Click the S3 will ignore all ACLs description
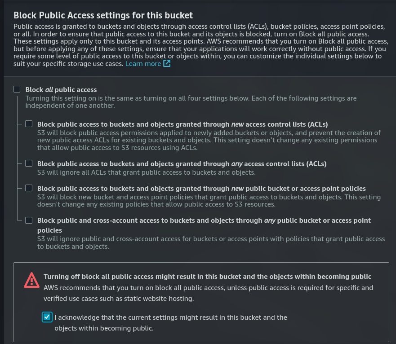 pyautogui.click(x=147, y=172)
